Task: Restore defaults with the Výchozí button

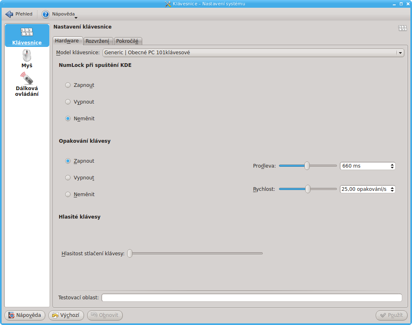Action: click(x=66, y=315)
